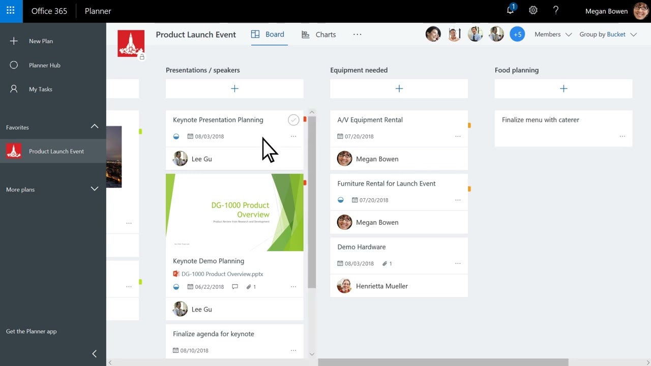Select Product Launch Event in Favorites
The width and height of the screenshot is (651, 366).
pyautogui.click(x=53, y=151)
